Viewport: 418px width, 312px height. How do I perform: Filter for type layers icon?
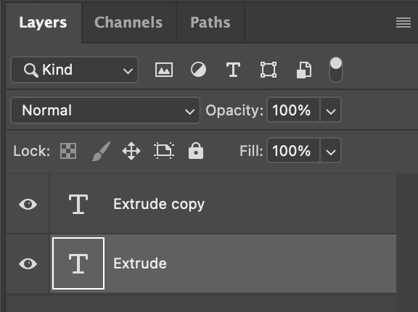pos(233,70)
